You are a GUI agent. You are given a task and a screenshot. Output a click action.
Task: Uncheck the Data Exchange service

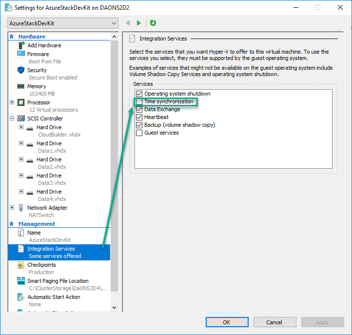(139, 109)
